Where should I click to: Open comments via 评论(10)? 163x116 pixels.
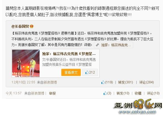point(153,93)
